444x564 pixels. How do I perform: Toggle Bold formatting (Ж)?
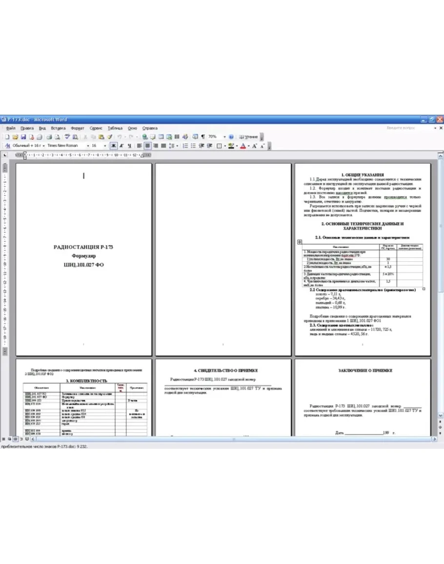tap(113, 146)
